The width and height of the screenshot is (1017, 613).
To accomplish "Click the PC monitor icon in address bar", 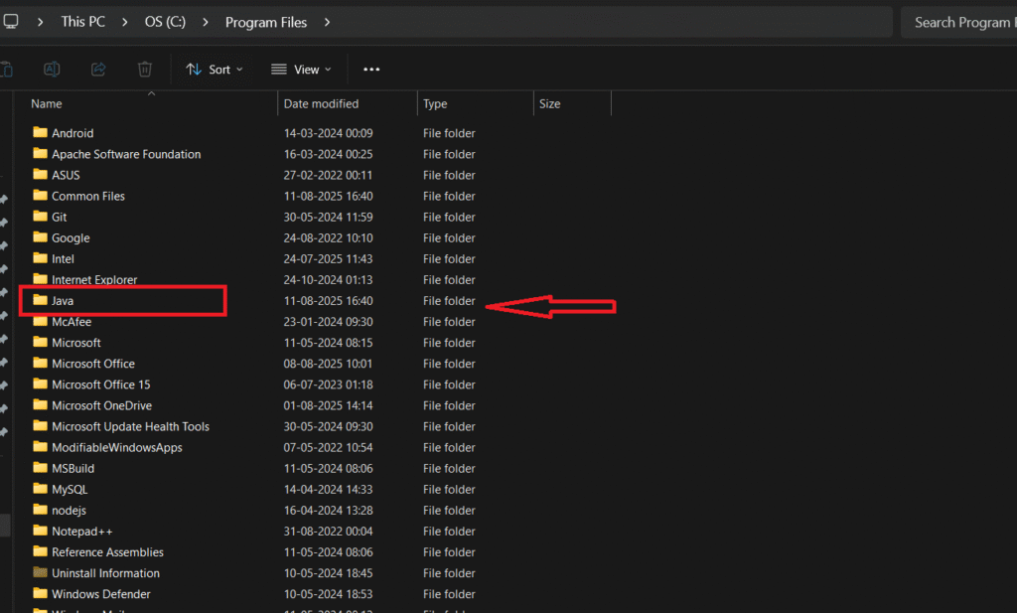I will (10, 21).
